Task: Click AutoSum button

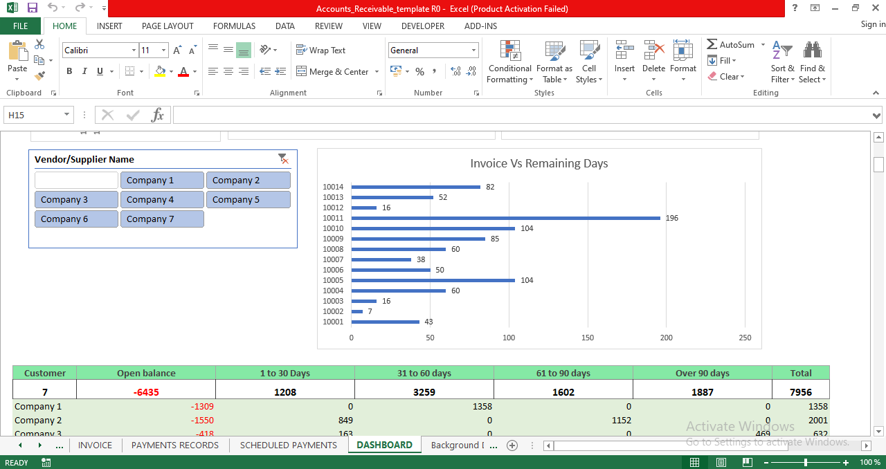Action: pyautogui.click(x=731, y=44)
